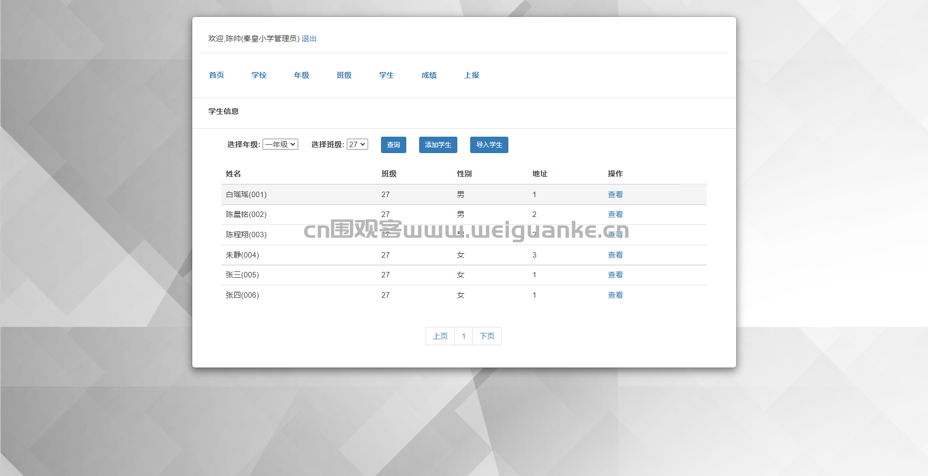Go to next page with 下页
Viewport: 928px width, 476px height.
(487, 336)
